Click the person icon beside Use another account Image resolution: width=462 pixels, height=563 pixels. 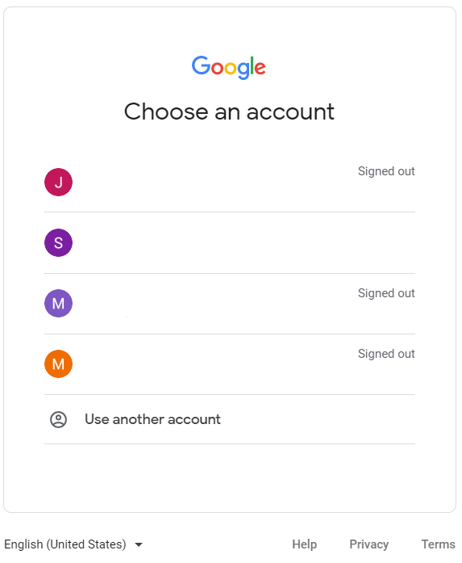pyautogui.click(x=58, y=419)
